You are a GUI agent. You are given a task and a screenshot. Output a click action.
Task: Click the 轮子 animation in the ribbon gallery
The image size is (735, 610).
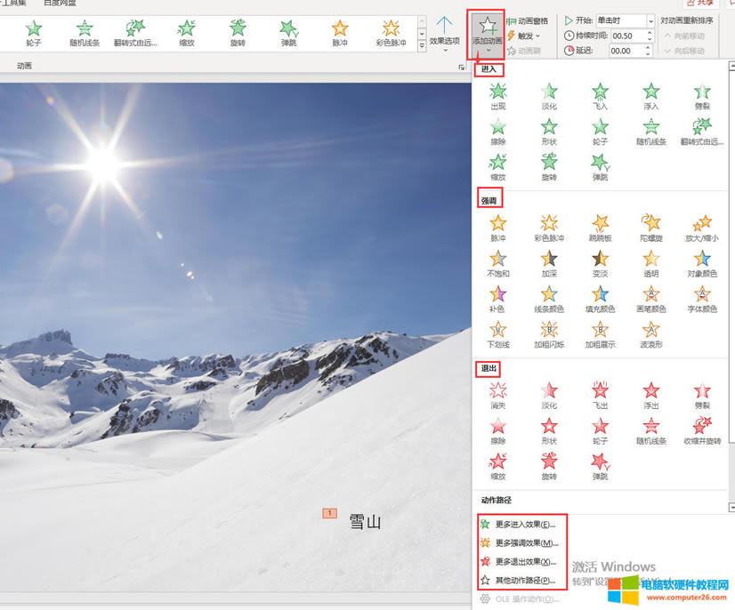[34, 33]
